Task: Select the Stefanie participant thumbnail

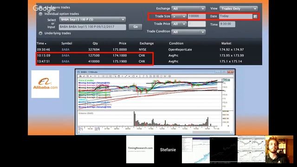Action: (x=168, y=149)
